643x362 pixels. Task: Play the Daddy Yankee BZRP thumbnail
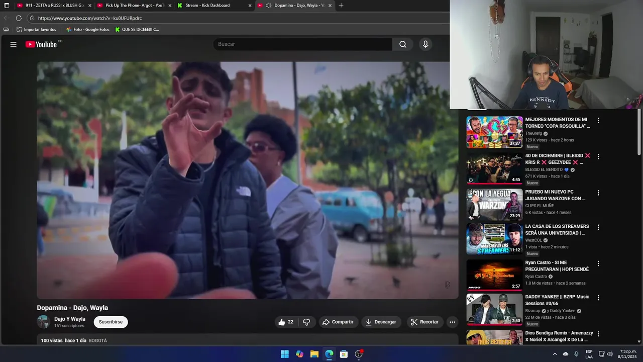(x=494, y=309)
